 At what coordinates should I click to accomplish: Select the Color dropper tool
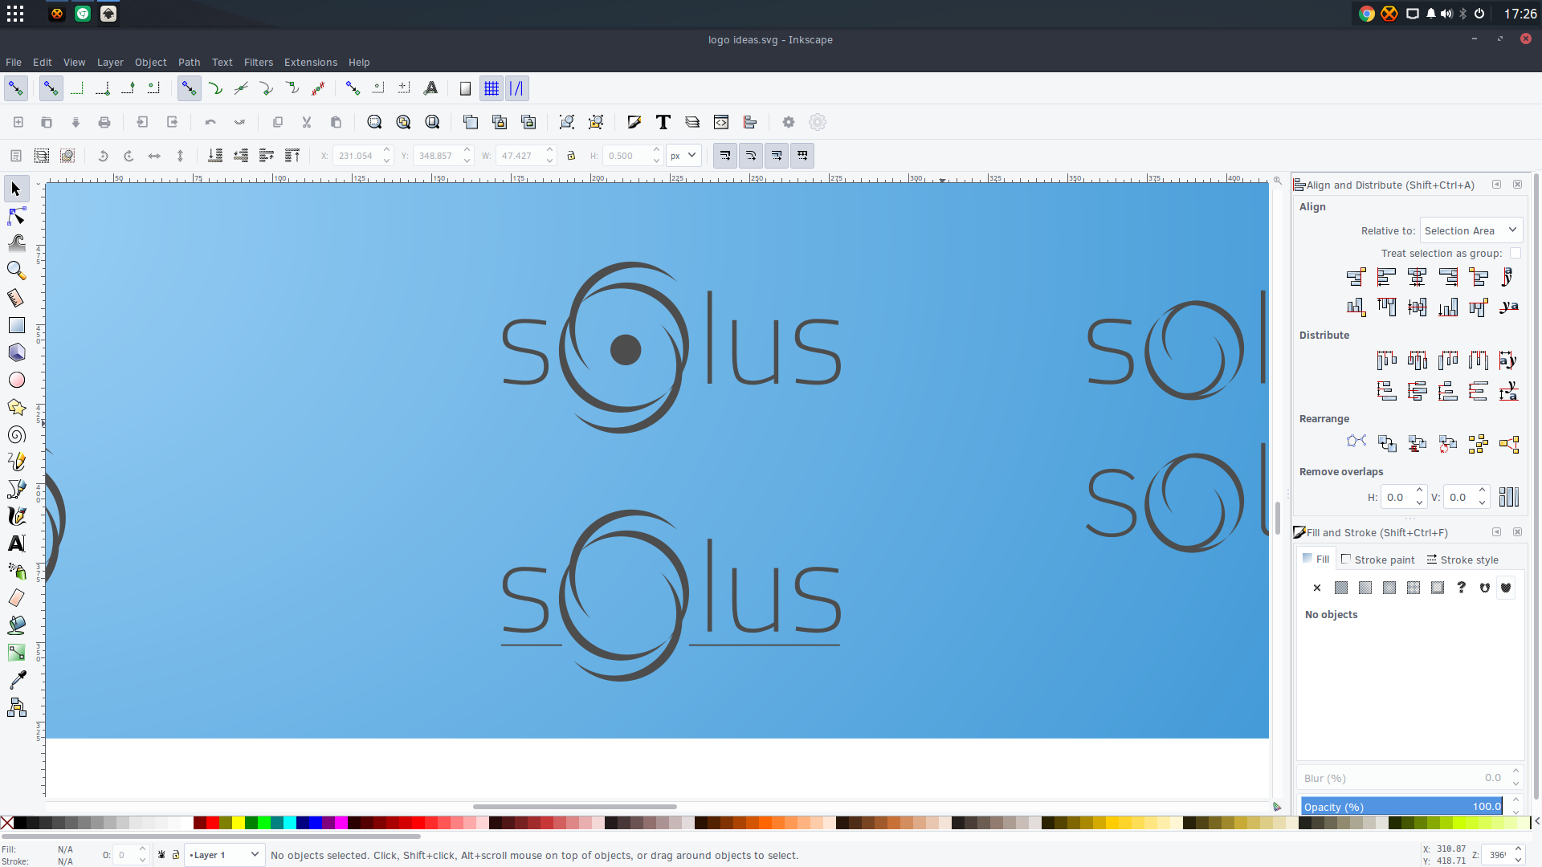16,680
